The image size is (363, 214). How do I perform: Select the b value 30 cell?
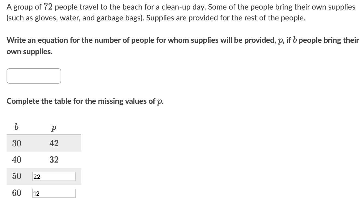coord(17,143)
